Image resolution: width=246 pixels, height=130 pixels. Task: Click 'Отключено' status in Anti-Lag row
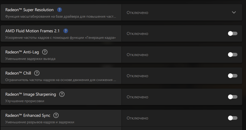point(137,55)
